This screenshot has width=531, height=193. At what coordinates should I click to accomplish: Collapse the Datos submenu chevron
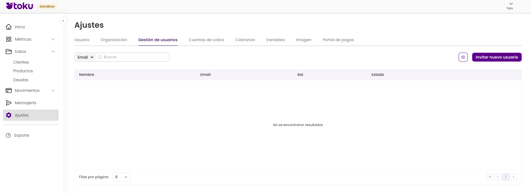point(53,52)
